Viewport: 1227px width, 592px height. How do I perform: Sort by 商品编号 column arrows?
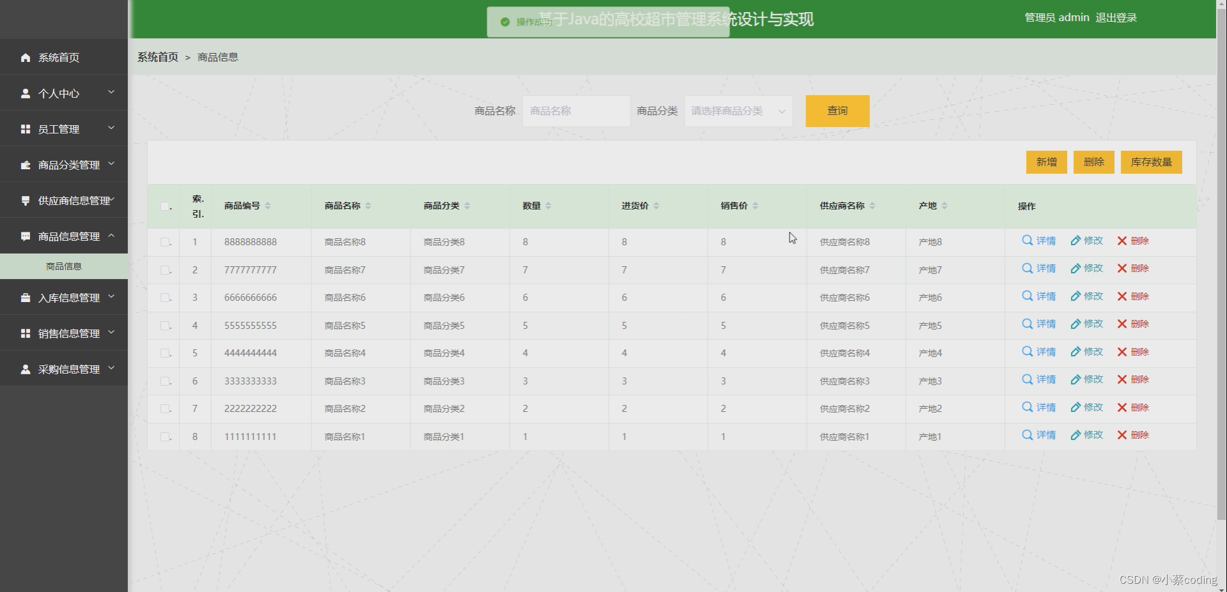(268, 206)
